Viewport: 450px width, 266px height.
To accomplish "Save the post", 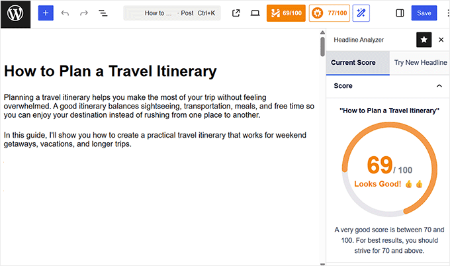I will (424, 13).
